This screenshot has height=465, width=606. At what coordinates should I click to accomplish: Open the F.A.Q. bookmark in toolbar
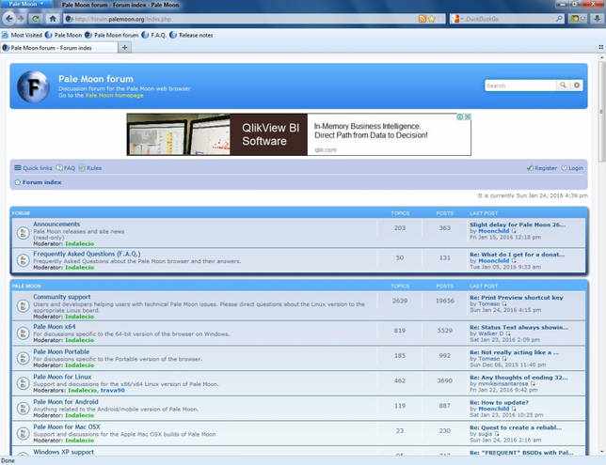click(153, 35)
